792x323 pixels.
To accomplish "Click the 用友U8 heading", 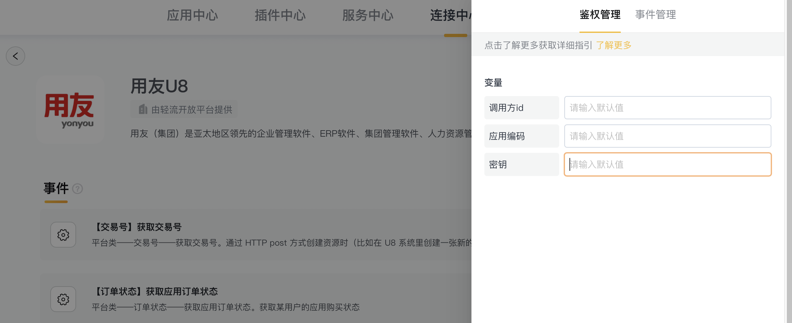I will (159, 86).
